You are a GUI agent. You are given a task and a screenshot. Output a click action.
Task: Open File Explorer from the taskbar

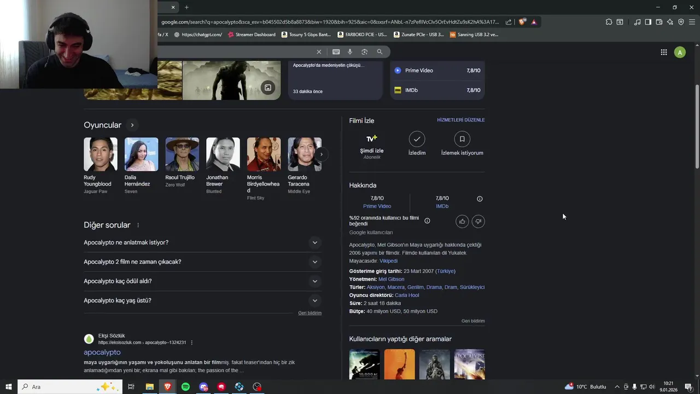click(x=149, y=387)
